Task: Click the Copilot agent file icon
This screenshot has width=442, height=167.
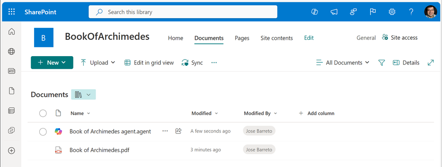Action: click(58, 131)
